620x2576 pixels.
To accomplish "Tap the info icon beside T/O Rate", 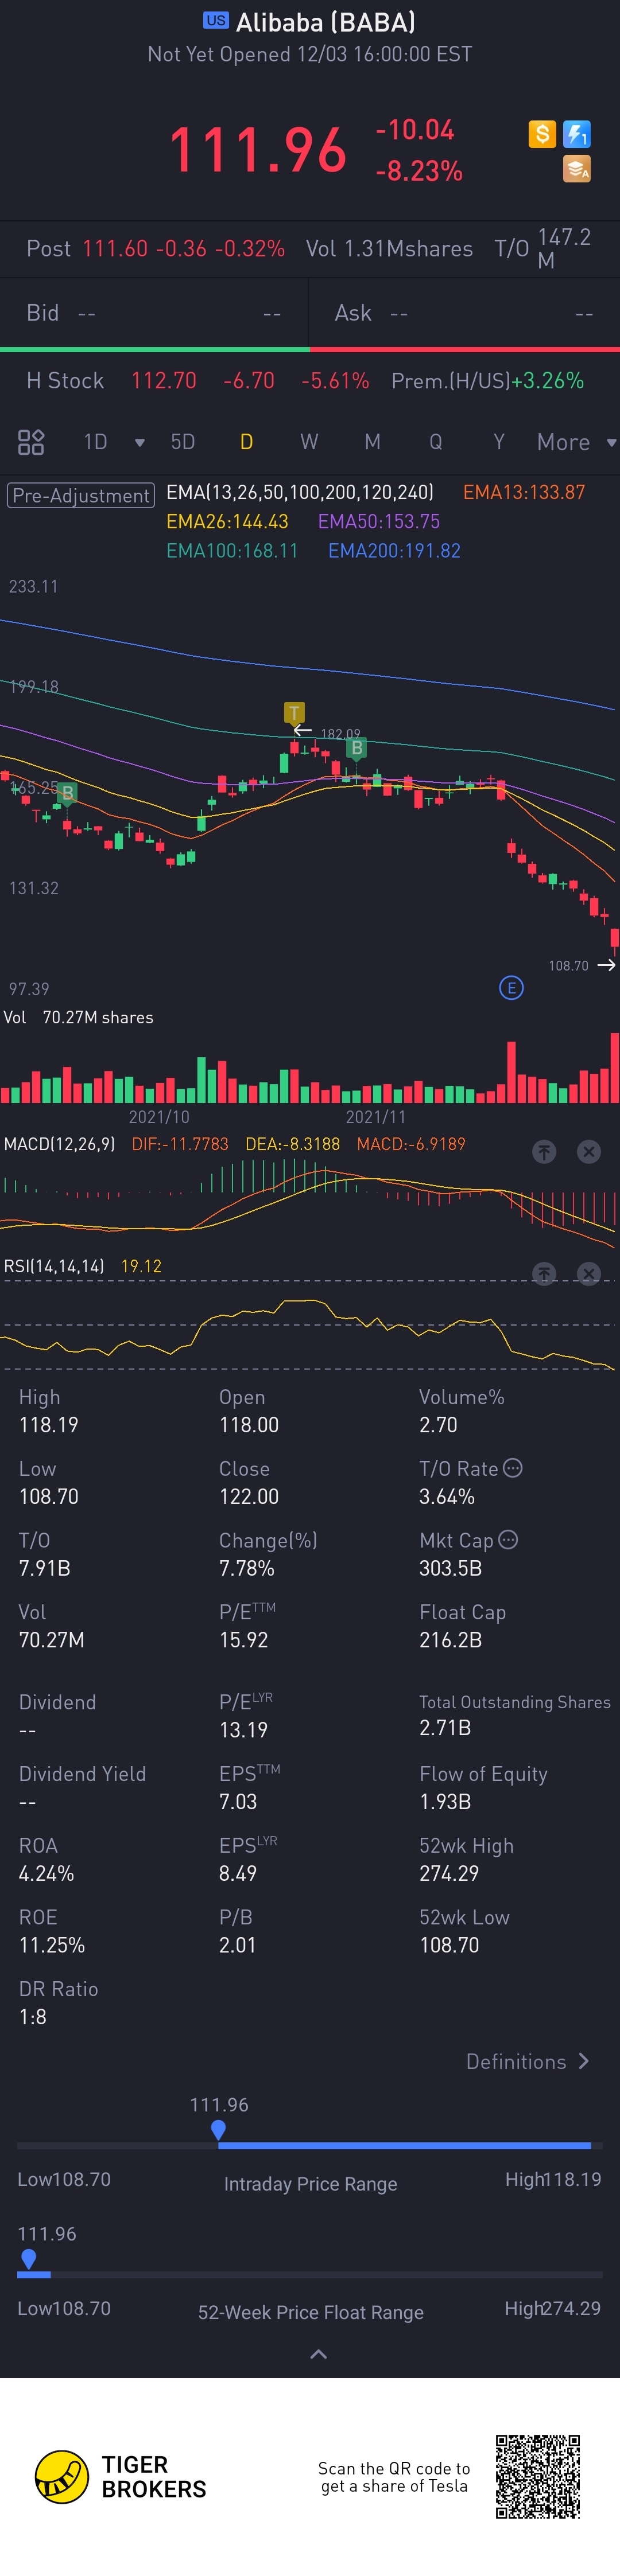I will [x=513, y=1468].
